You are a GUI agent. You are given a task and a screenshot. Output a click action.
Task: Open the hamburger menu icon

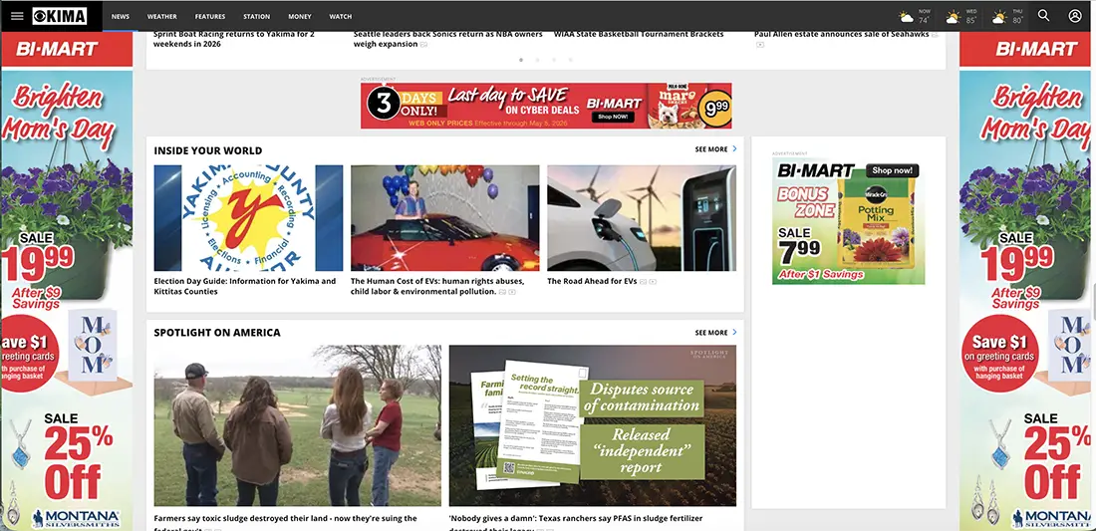17,16
